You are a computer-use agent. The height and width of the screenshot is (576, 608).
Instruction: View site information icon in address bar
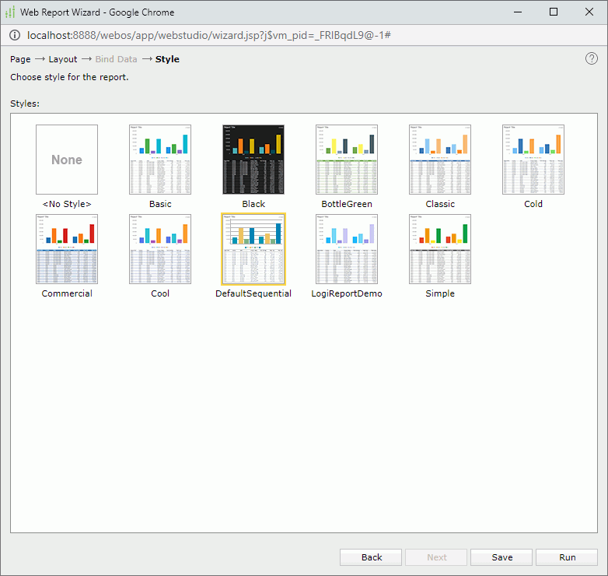(15, 35)
